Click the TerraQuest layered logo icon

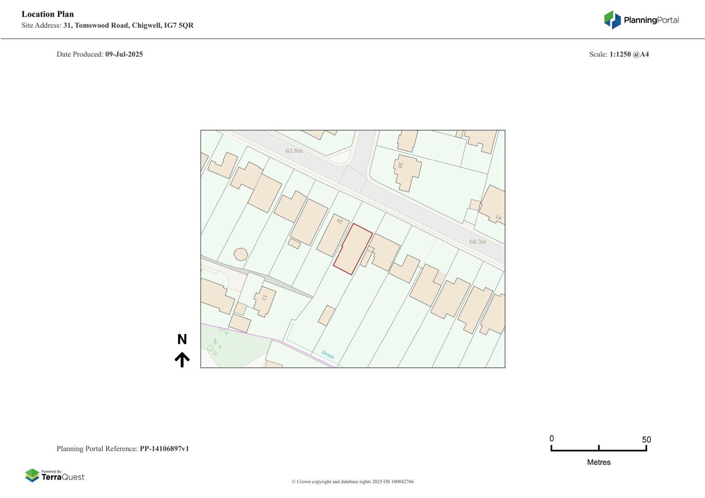click(x=32, y=475)
